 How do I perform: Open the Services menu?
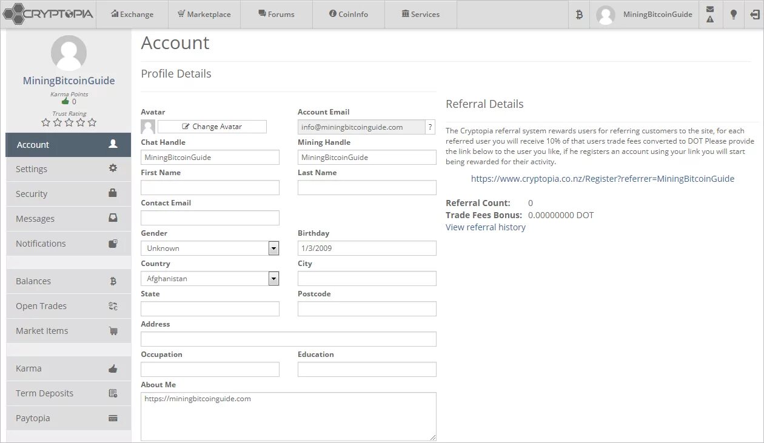tap(421, 15)
